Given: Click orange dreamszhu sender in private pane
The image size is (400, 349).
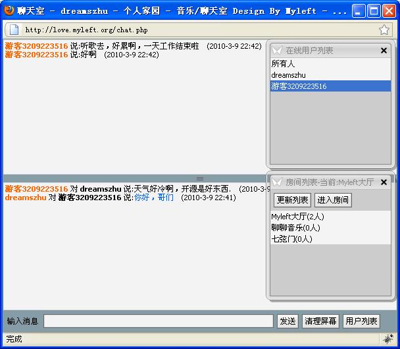Looking at the screenshot, I should pos(26,198).
